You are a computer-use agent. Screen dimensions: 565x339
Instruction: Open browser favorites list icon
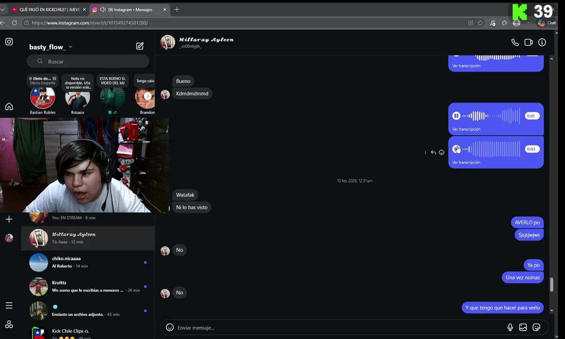(x=504, y=23)
